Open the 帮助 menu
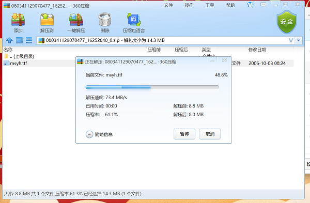The height and width of the screenshot is (203, 310). tap(230, 5)
